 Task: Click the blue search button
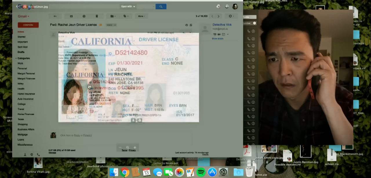tap(161, 6)
